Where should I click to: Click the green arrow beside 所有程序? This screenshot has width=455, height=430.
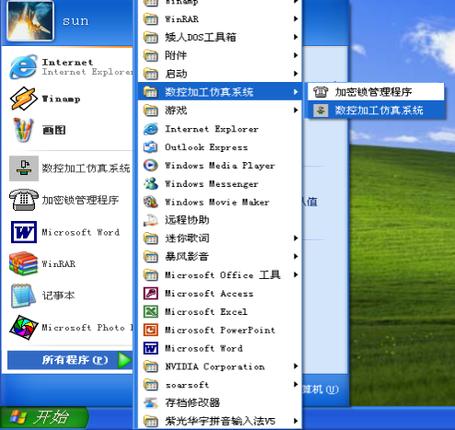click(x=124, y=360)
